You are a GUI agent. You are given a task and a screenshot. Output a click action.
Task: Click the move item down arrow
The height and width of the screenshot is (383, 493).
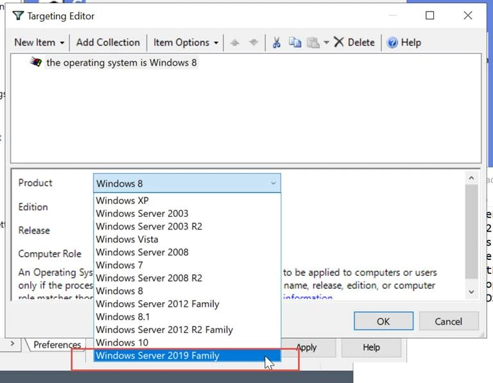(254, 42)
